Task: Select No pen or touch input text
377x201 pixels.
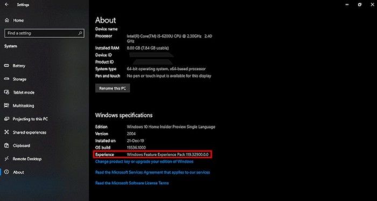Action: pos(169,76)
